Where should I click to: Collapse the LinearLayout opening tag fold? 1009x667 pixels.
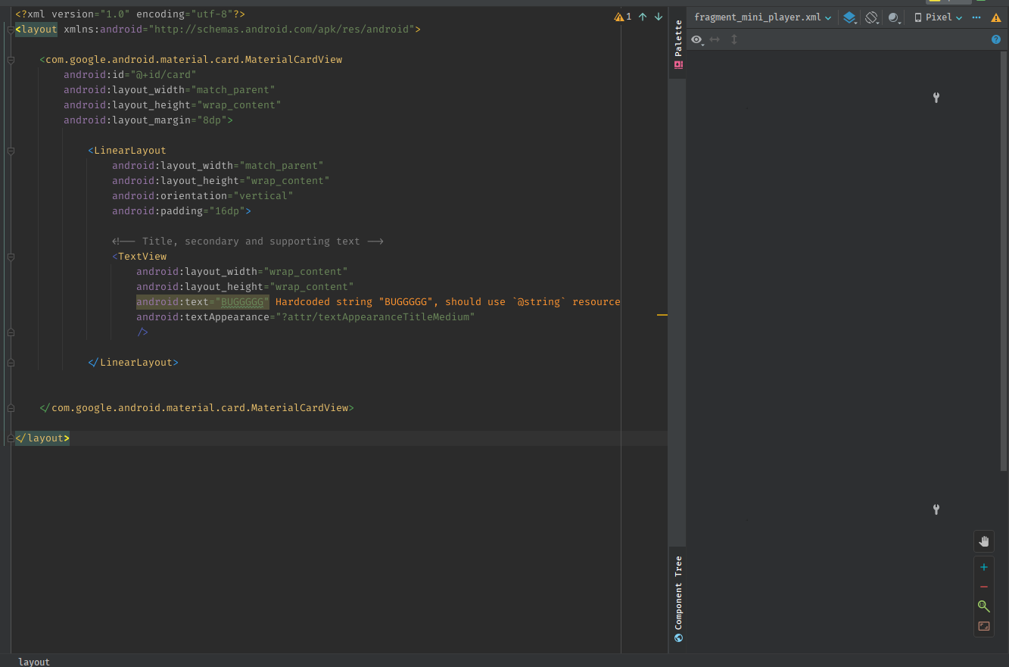pyautogui.click(x=11, y=151)
